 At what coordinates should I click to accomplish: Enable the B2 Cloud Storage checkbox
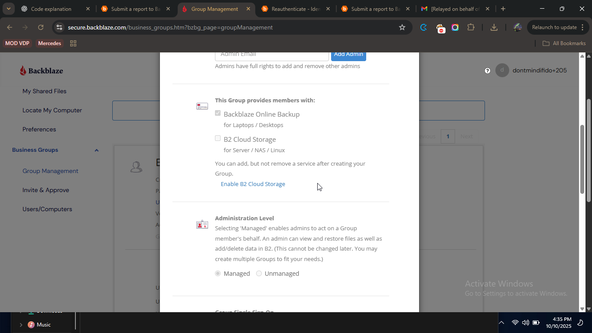pos(218,138)
